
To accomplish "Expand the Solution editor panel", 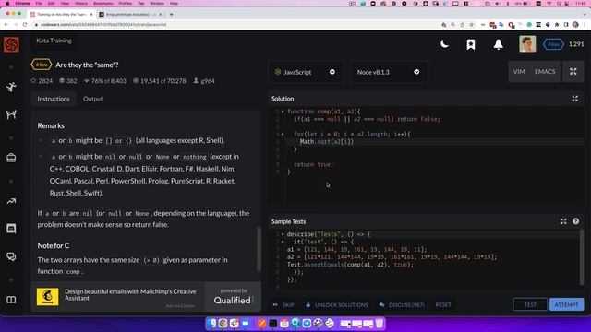I will [574, 99].
